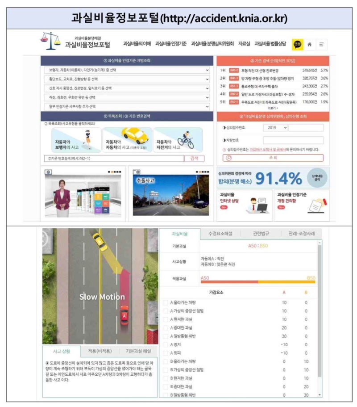Check the A 올라가는 차량 checkbox
Viewport: 357px width, 407px height.
[x=165, y=302]
